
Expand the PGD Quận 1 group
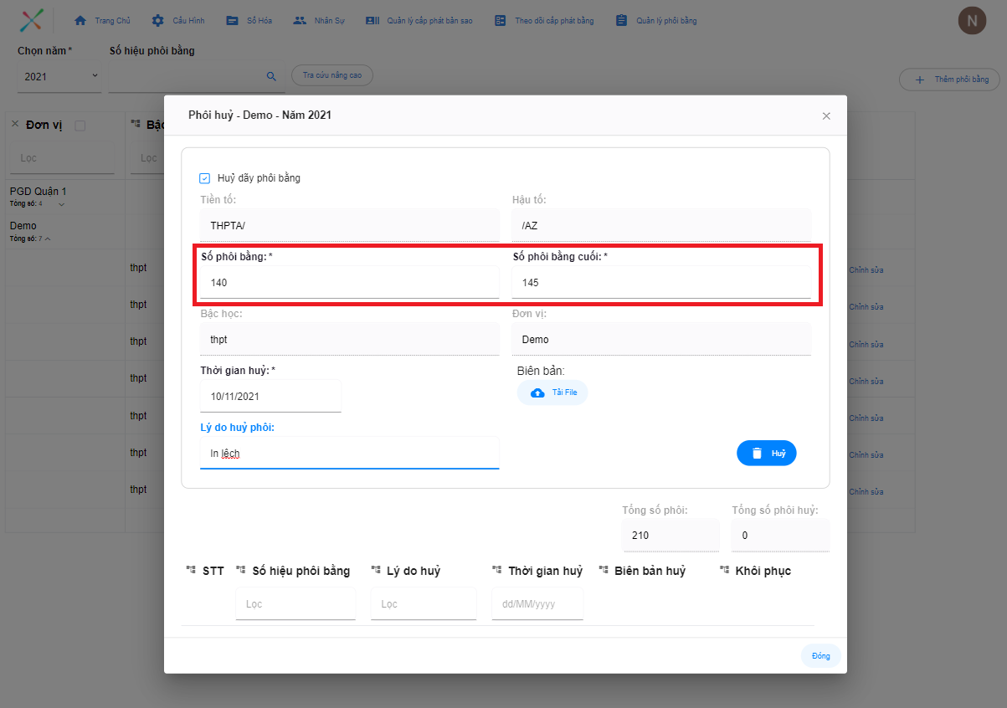(60, 204)
